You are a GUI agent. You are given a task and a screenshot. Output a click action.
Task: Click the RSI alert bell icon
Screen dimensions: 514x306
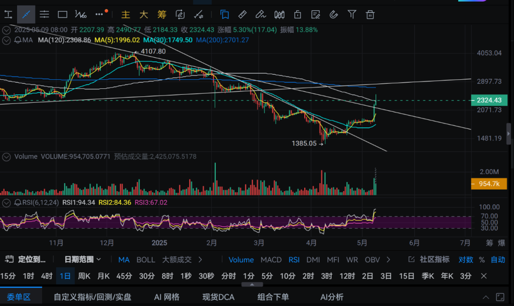click(17, 203)
